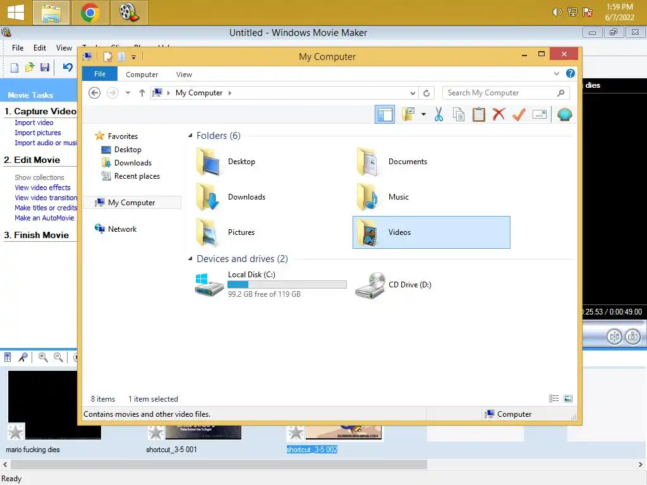
Task: Click the Paste clipboard icon
Action: pos(479,114)
